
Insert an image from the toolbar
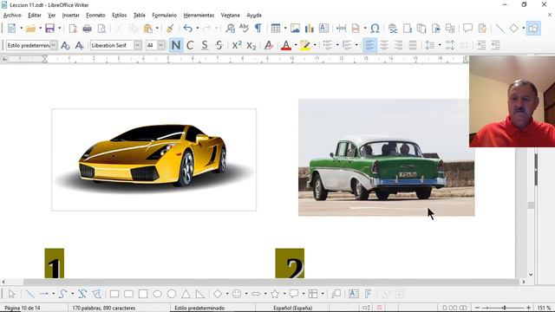295,29
